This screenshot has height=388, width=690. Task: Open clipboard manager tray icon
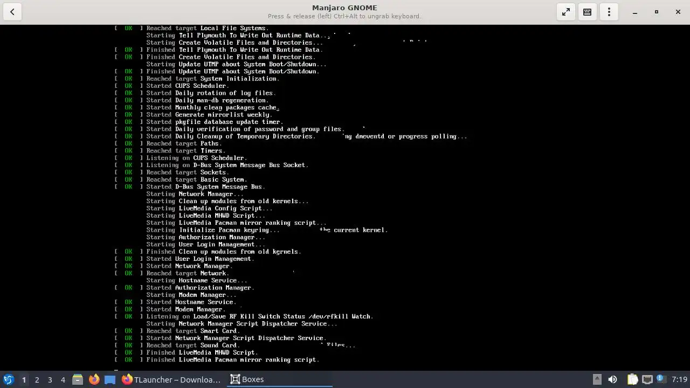(x=632, y=379)
